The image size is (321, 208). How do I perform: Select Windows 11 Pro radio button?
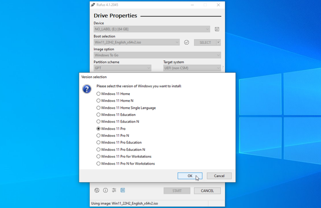click(111, 129)
